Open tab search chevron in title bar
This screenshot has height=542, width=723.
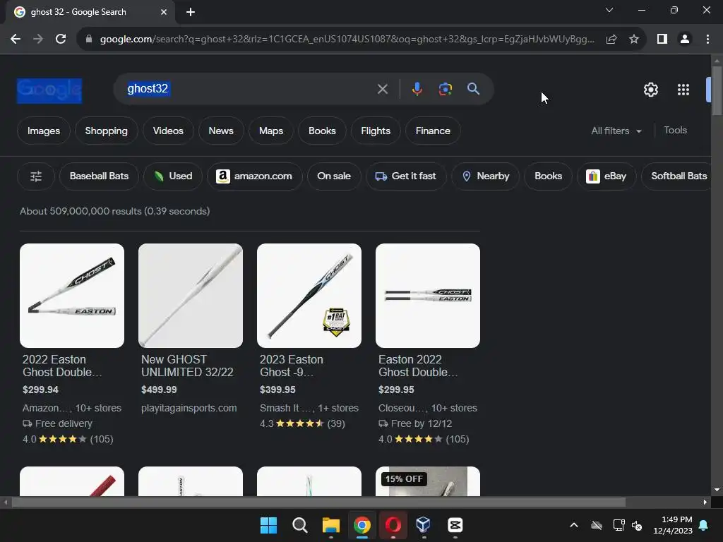click(609, 10)
